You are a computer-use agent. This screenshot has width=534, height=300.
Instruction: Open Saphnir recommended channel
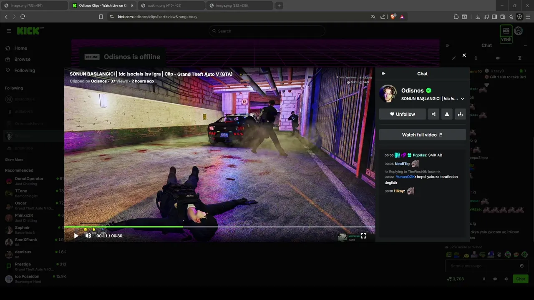[34, 230]
